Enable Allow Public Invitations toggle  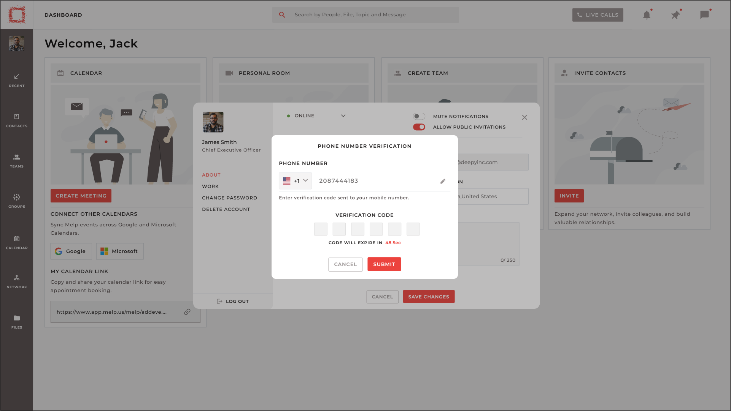coord(418,127)
